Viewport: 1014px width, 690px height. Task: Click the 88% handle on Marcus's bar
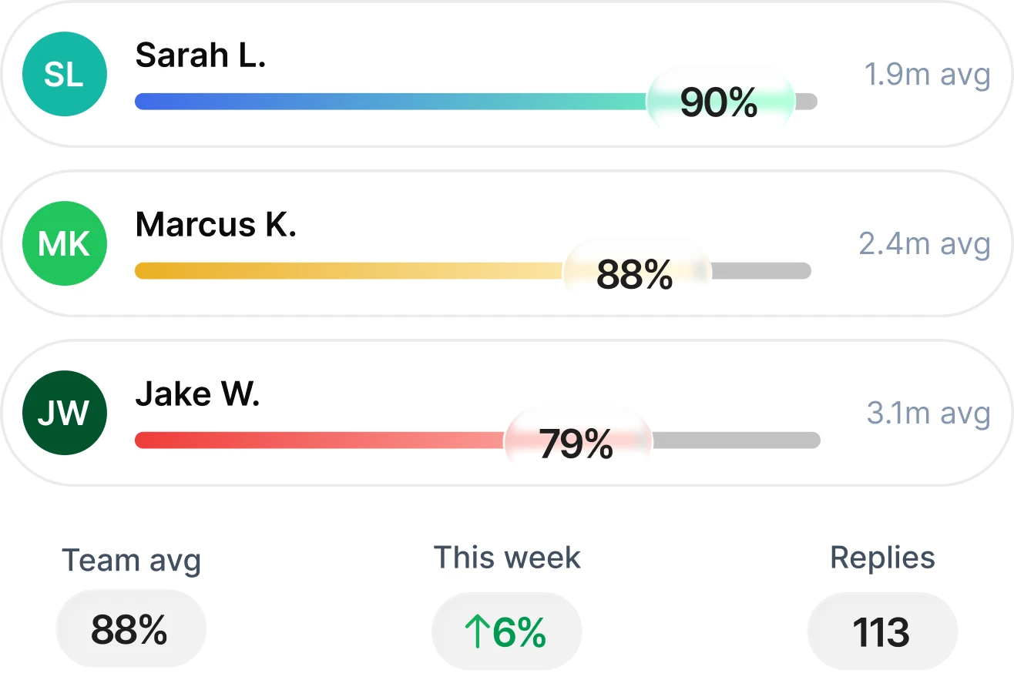(x=636, y=271)
